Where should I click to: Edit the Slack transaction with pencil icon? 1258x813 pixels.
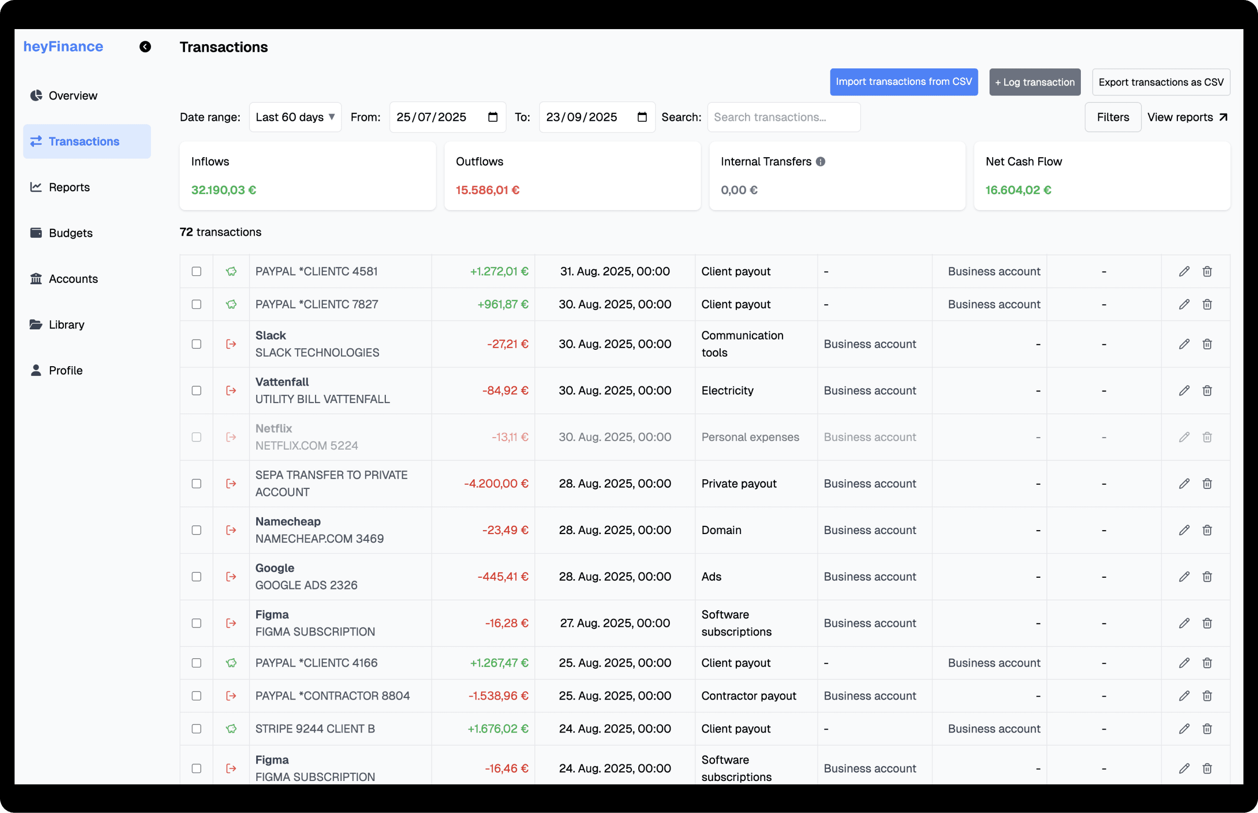pyautogui.click(x=1184, y=344)
